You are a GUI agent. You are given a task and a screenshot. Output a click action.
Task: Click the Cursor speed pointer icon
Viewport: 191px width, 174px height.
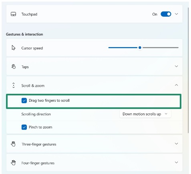pyautogui.click(x=14, y=47)
